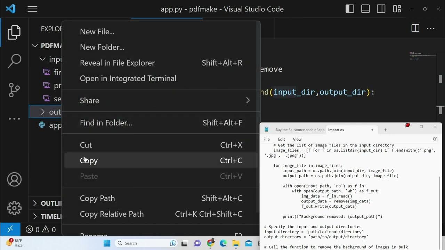Open the Explorer view icon
The height and width of the screenshot is (250, 445).
coord(14,32)
